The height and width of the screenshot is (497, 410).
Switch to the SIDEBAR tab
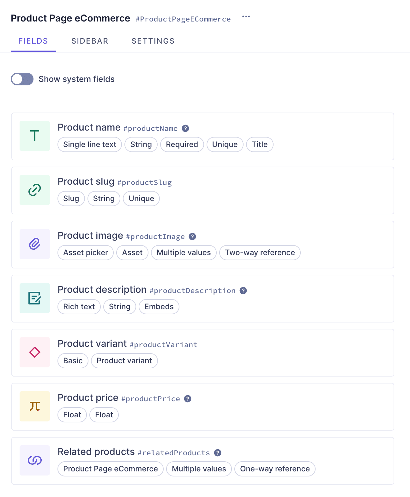(90, 41)
